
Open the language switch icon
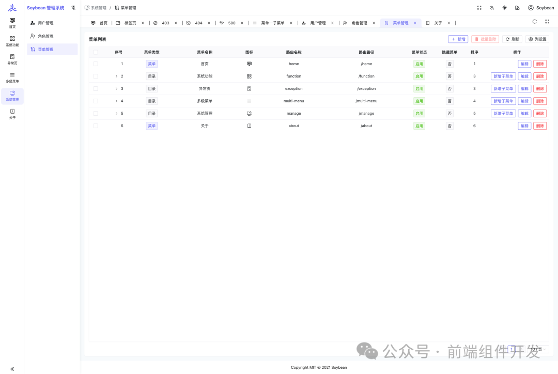pos(492,8)
